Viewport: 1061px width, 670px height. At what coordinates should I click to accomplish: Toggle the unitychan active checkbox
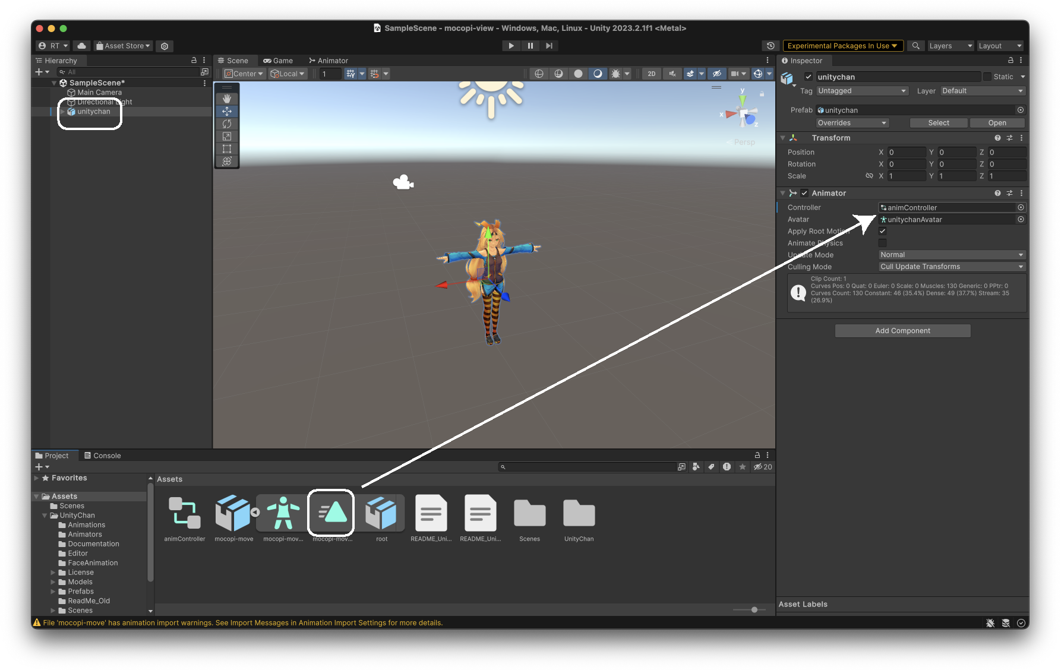click(x=808, y=77)
